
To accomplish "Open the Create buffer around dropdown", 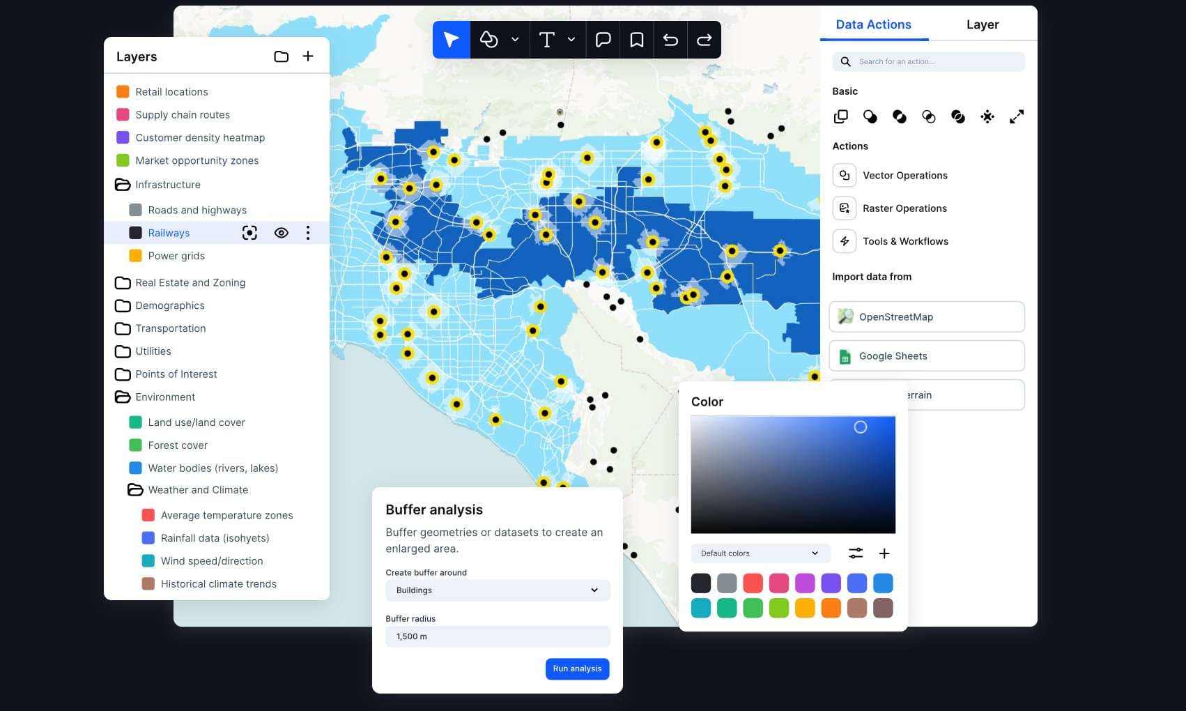I will click(x=498, y=590).
